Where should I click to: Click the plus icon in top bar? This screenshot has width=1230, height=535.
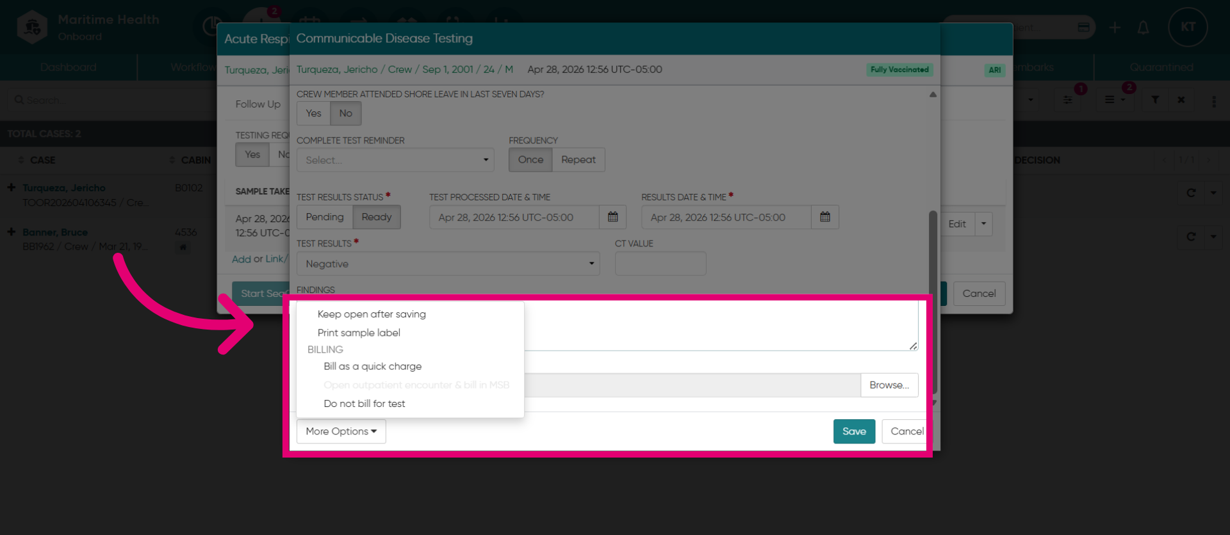(1115, 28)
